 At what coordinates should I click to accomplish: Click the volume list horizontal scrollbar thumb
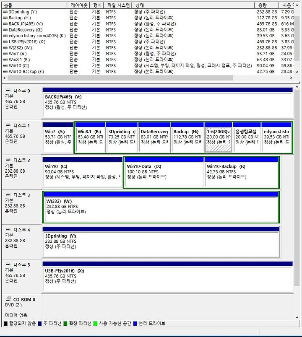coord(120,78)
